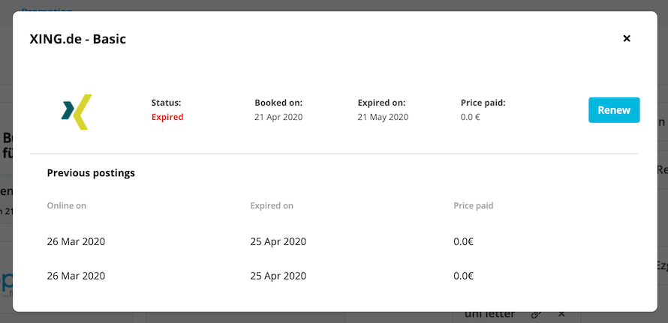Select first posting row's 26 Mar 2020
The width and height of the screenshot is (668, 323).
[76, 242]
